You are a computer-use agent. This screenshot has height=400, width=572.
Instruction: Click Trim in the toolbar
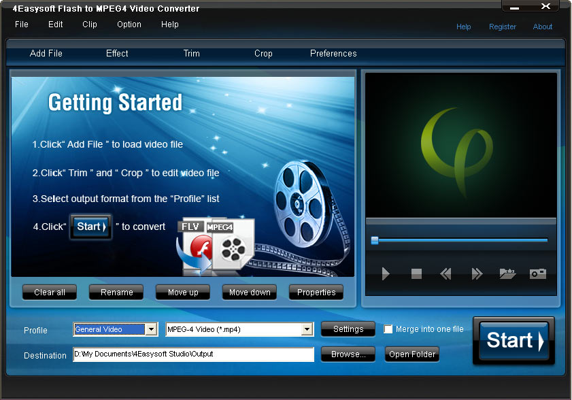coord(192,53)
